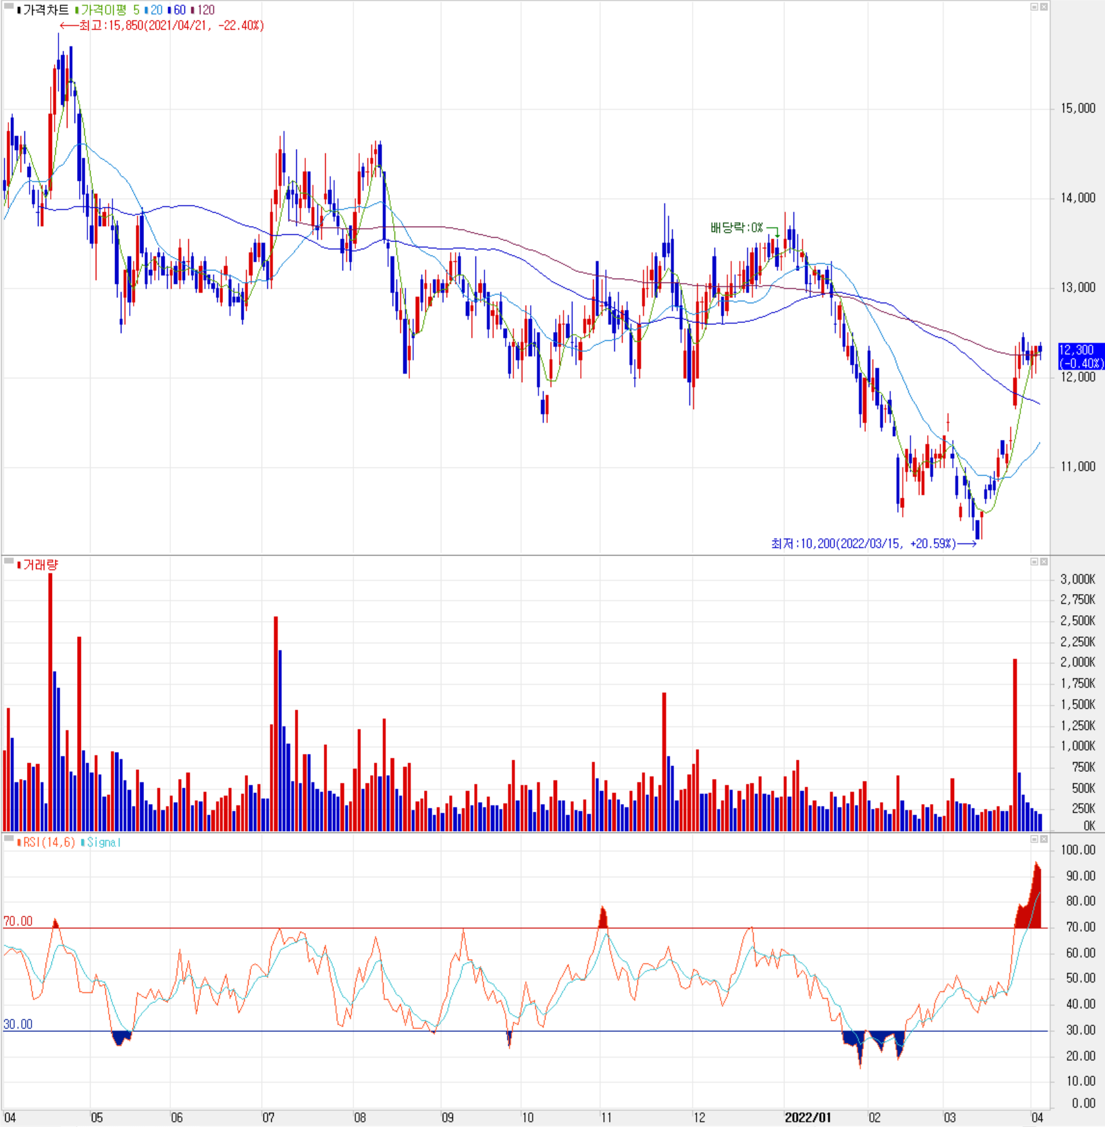Click the 최고:15,850 high price annotation
The image size is (1105, 1127).
(162, 26)
